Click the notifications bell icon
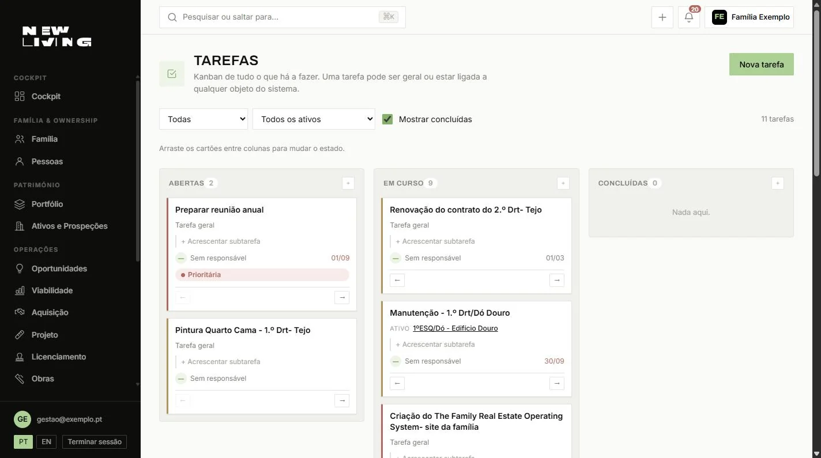The width and height of the screenshot is (821, 458). 689,17
